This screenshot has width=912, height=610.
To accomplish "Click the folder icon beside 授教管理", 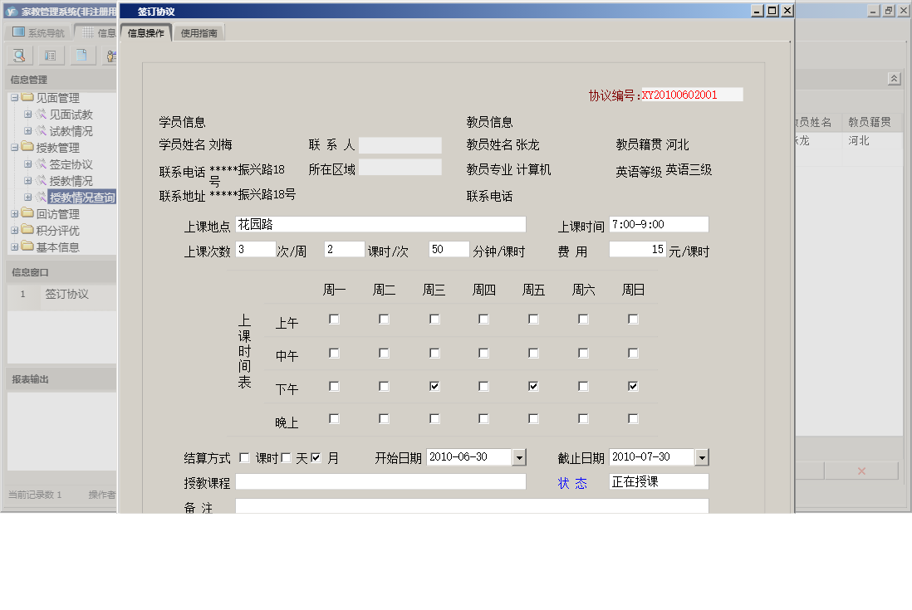I will pyautogui.click(x=27, y=147).
